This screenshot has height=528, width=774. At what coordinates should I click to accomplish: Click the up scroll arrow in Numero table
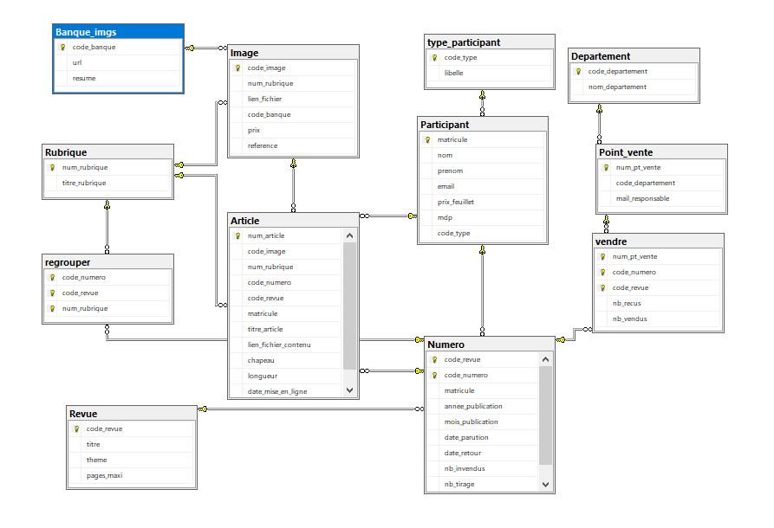(x=545, y=359)
